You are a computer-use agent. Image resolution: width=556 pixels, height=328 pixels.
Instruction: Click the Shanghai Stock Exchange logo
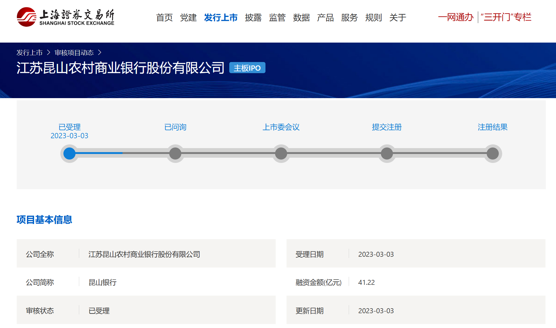click(x=66, y=17)
